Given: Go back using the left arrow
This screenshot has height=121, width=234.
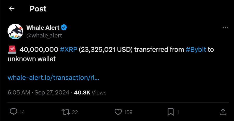Looking at the screenshot, I should (11, 9).
